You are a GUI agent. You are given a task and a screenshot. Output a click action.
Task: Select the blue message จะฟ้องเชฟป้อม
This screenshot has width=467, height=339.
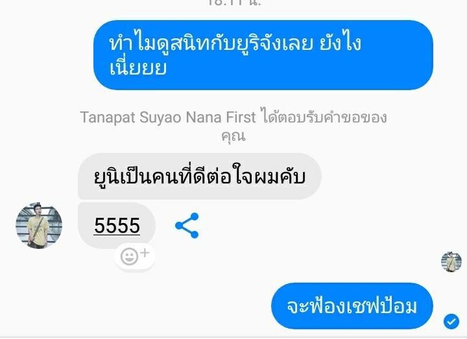click(x=352, y=306)
